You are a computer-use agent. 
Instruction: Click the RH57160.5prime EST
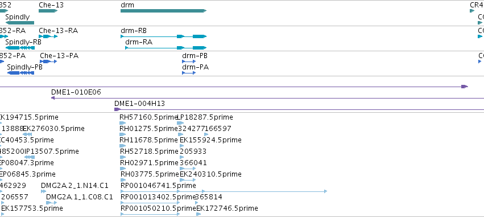[123, 123]
